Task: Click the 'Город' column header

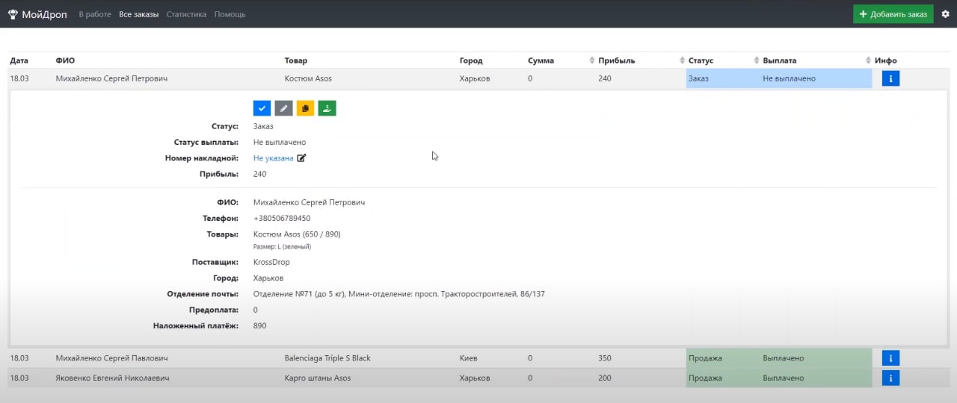Action: coord(471,60)
